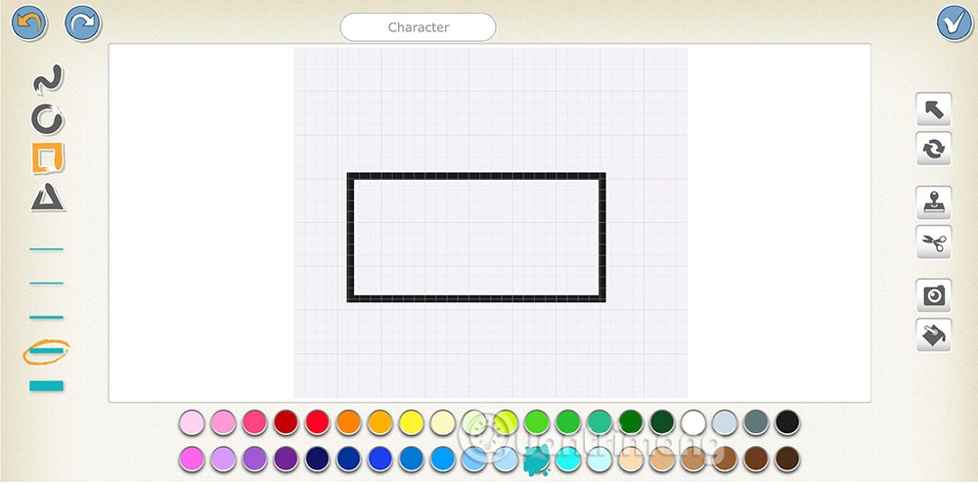Open the camera tool
The height and width of the screenshot is (484, 978).
click(934, 295)
